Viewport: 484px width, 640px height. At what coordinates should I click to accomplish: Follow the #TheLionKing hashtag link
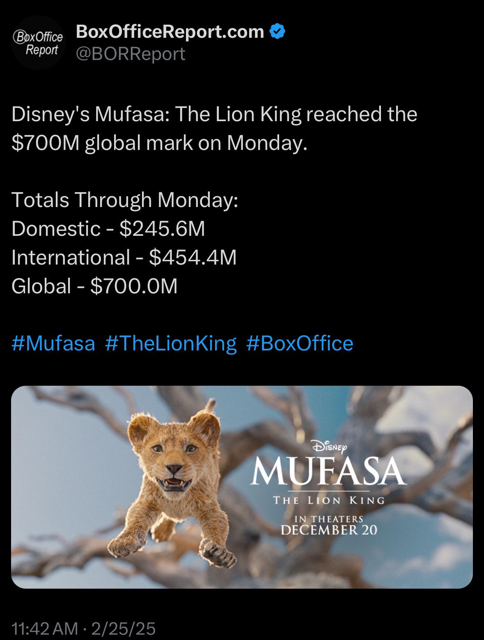171,343
